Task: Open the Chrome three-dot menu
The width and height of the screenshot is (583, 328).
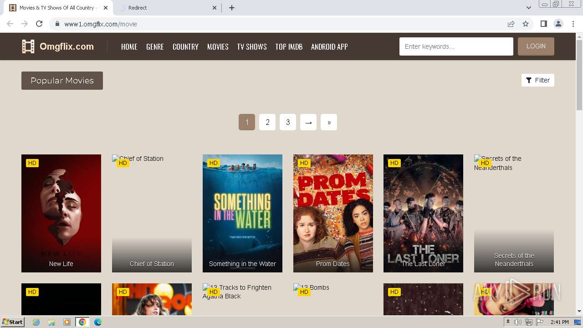Action: click(x=573, y=24)
